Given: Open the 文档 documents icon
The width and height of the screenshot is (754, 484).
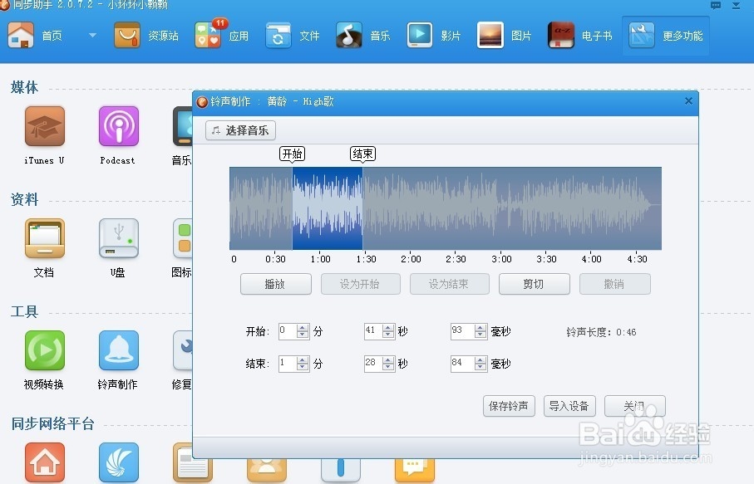Looking at the screenshot, I should click(x=44, y=238).
